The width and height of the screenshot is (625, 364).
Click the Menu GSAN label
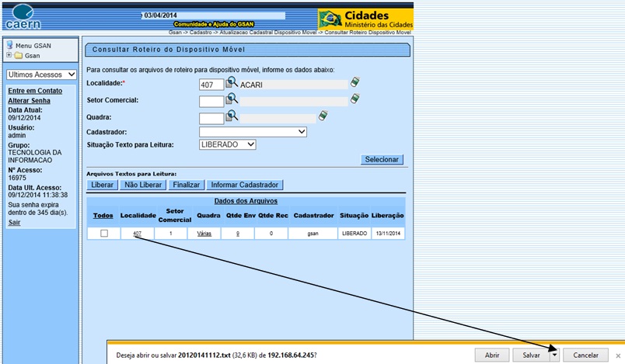[33, 46]
